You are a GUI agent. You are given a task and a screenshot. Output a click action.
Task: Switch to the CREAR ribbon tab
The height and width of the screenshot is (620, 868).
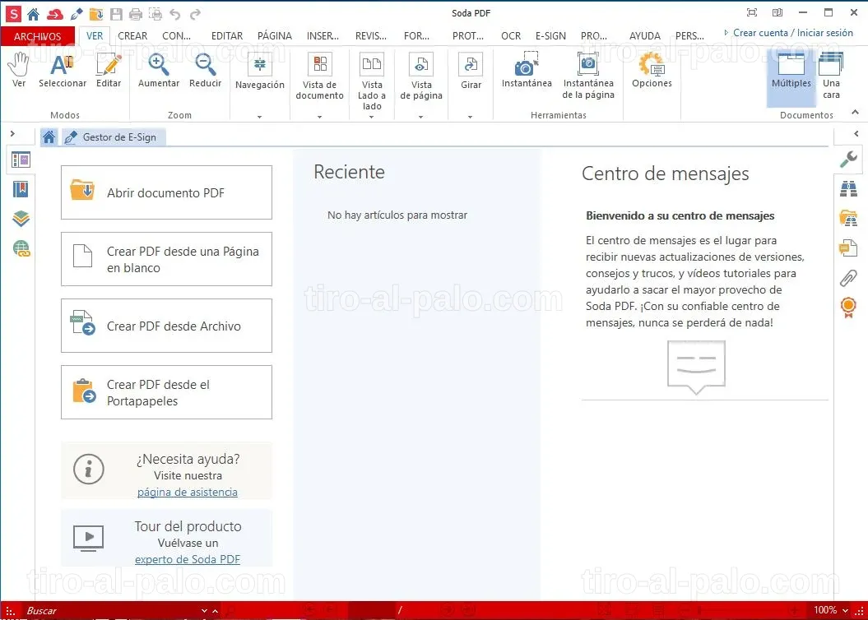(132, 36)
